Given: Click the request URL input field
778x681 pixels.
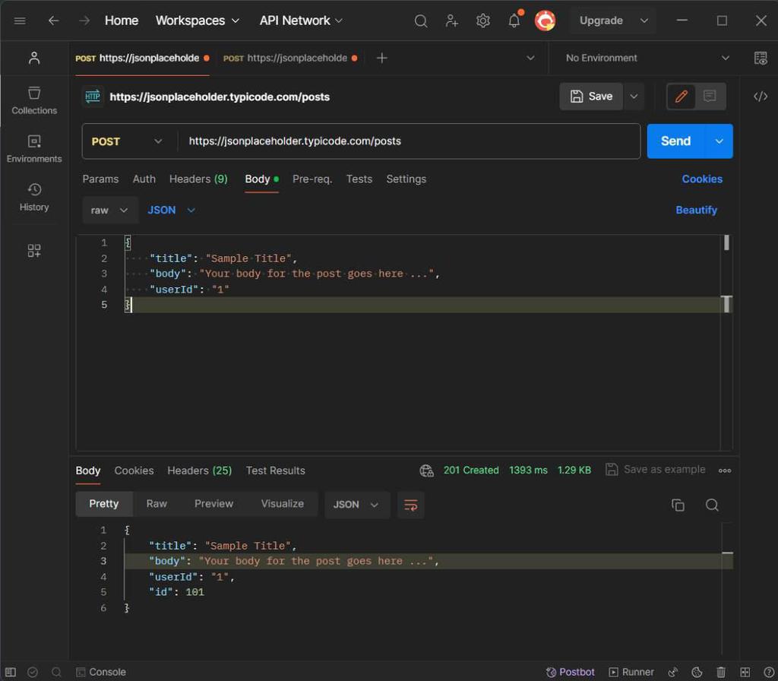Looking at the screenshot, I should click(409, 141).
